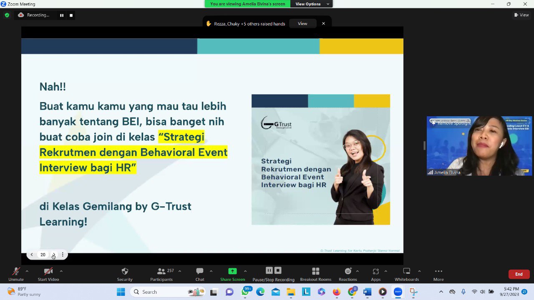Click the green Share Screen icon
Viewport: 534px width, 300px height.
[233, 271]
